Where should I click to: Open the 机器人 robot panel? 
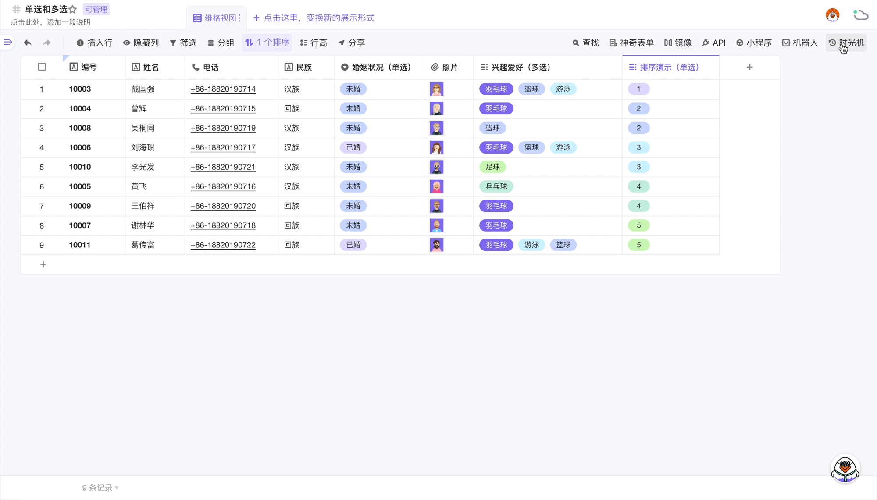tap(800, 43)
